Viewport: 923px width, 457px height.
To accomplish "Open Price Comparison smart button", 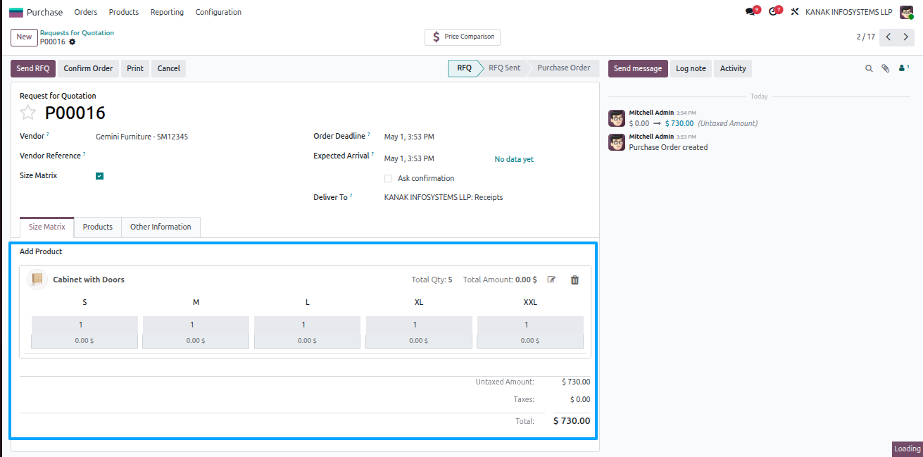I will coord(463,37).
